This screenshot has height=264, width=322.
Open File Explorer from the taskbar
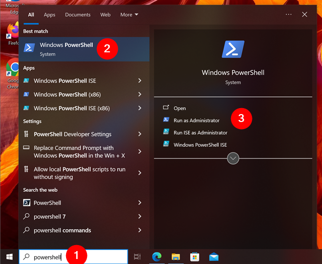pos(176,257)
